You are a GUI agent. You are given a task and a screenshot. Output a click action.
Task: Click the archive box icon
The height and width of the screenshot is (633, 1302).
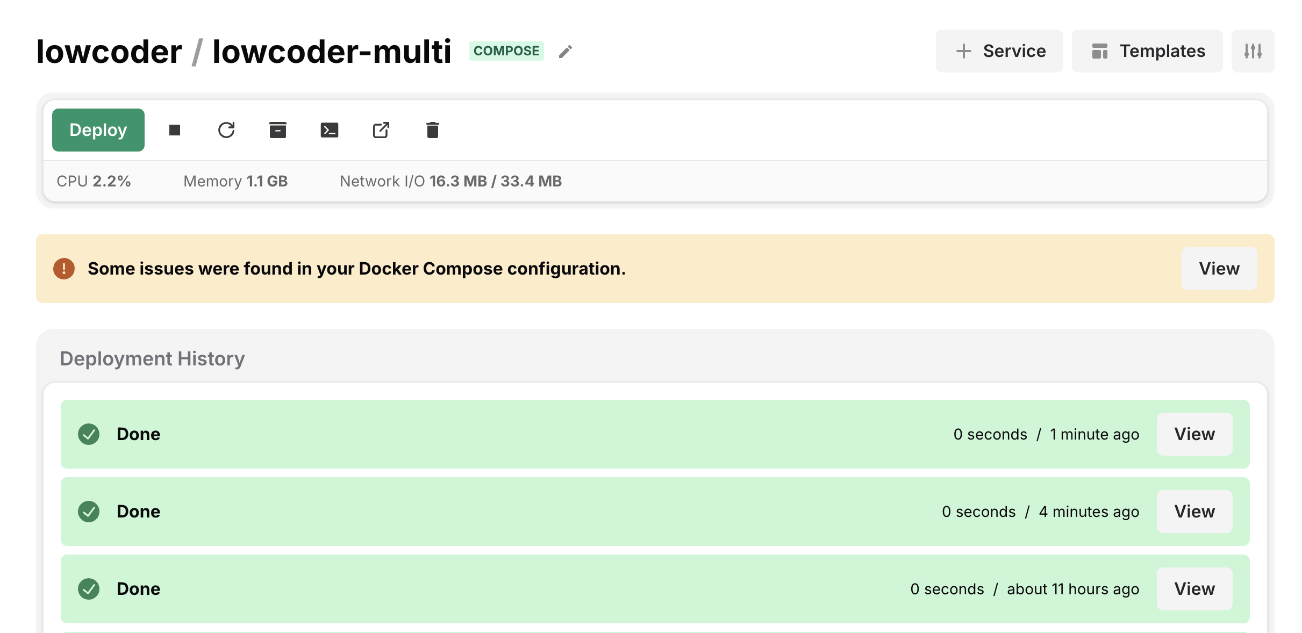tap(278, 130)
